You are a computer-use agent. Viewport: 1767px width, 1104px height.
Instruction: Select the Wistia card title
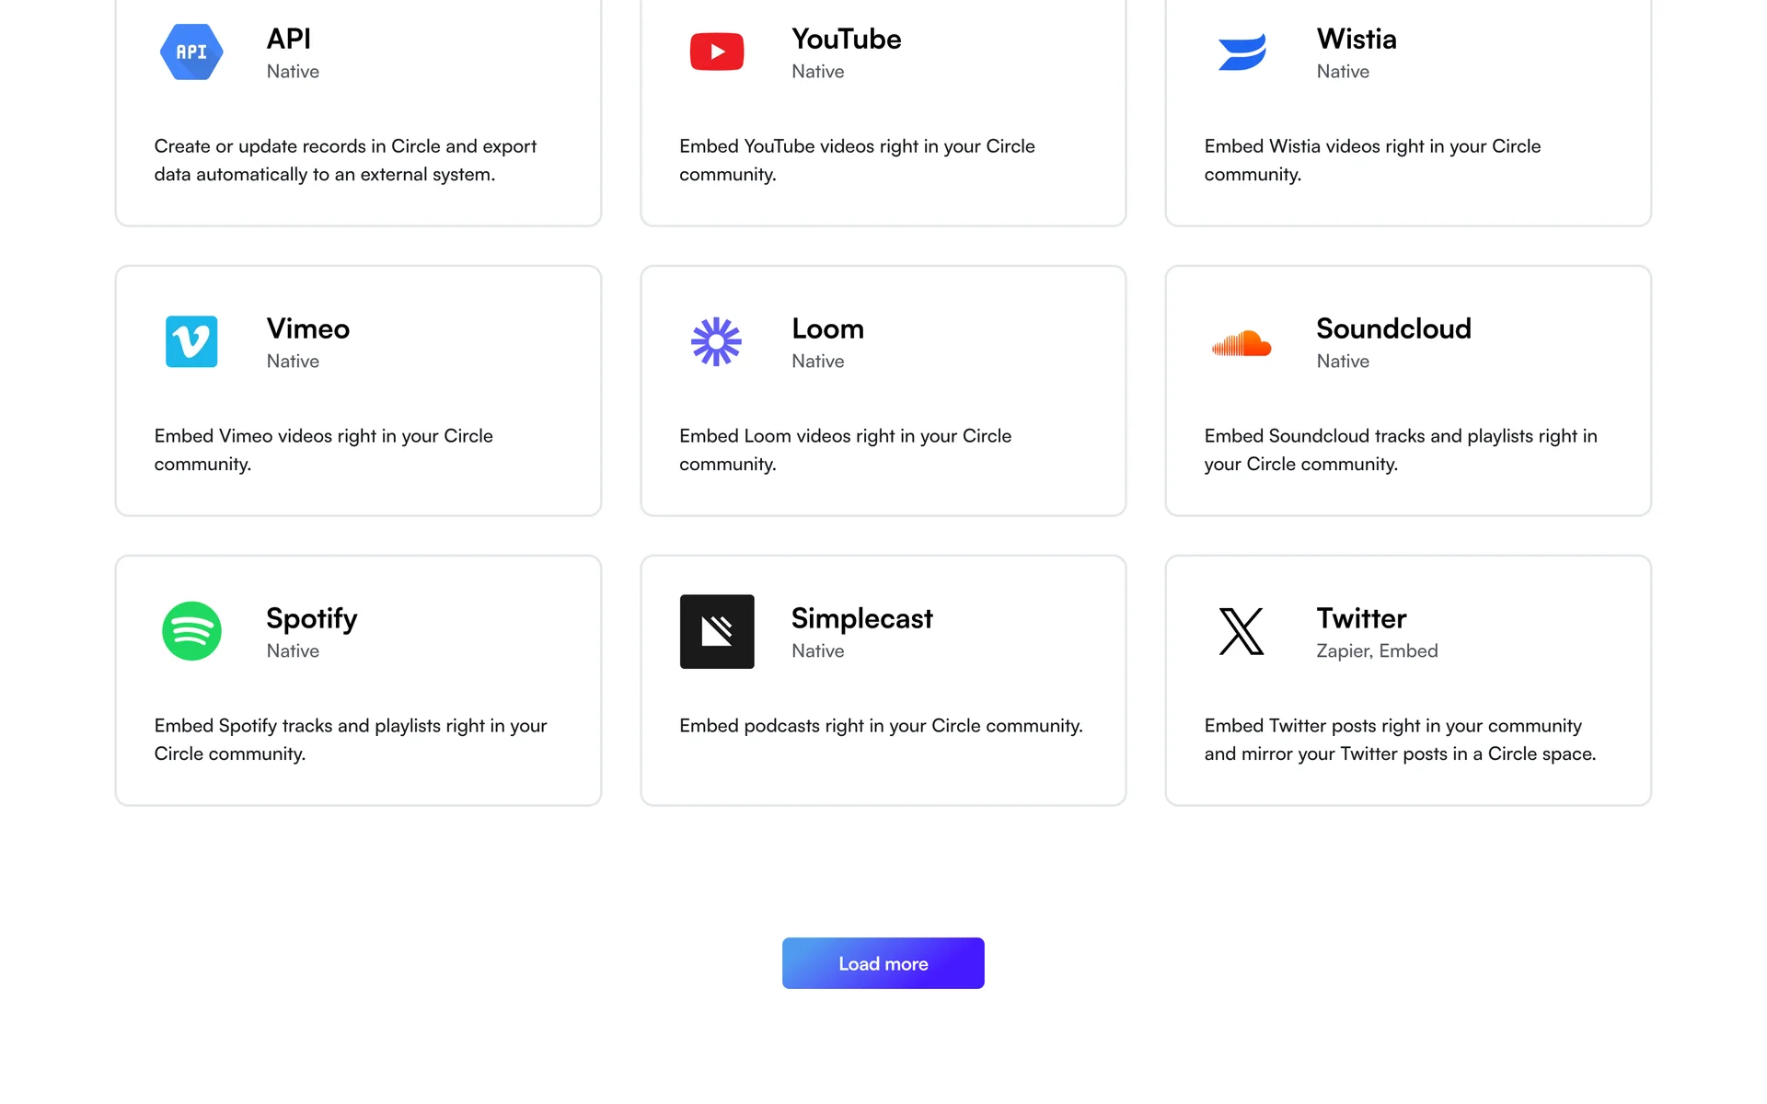coord(1356,39)
